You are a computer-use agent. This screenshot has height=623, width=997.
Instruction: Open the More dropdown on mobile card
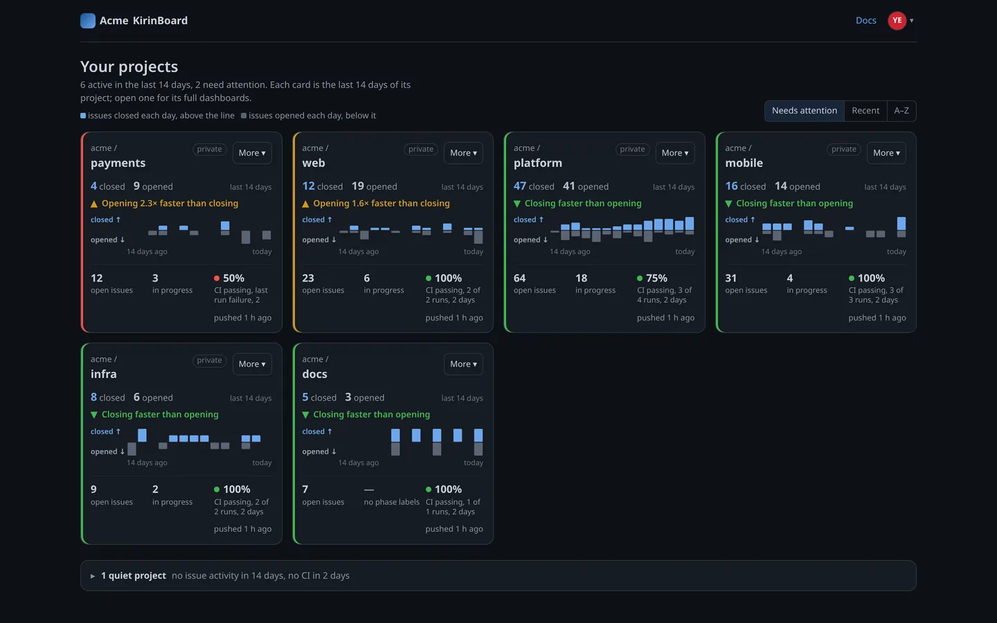pos(886,153)
